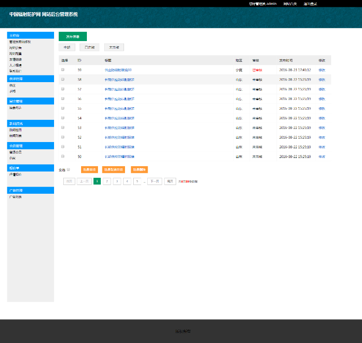The height and width of the screenshot is (343, 362).
Task: Tick the checkbox for row ID 59
Action: 63,70
